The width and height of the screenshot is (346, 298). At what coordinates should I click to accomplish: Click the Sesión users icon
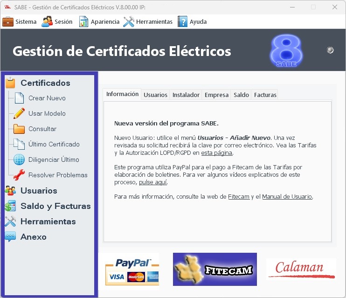(x=47, y=21)
